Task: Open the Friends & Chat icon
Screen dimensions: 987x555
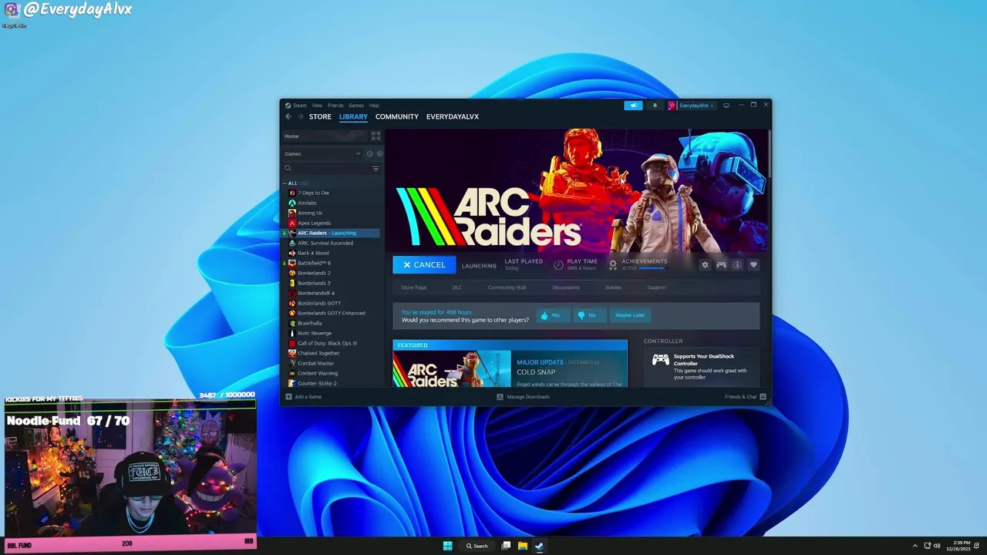Action: (x=763, y=397)
